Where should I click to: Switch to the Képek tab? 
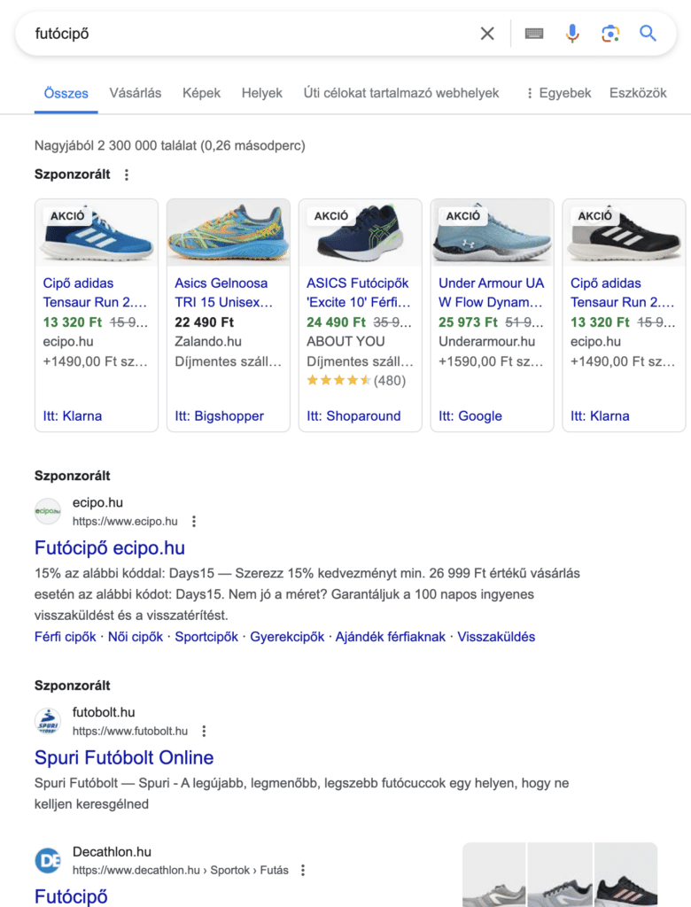pyautogui.click(x=201, y=93)
